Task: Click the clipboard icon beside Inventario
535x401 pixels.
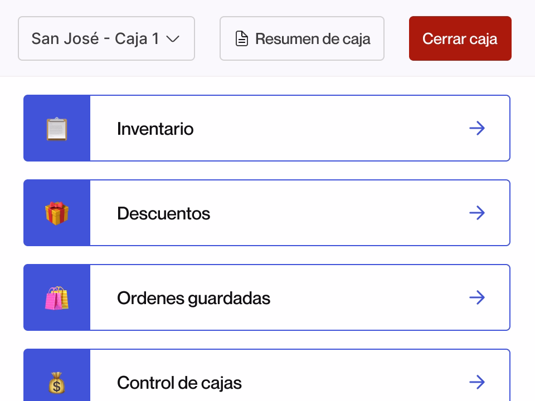Action: [x=57, y=129]
